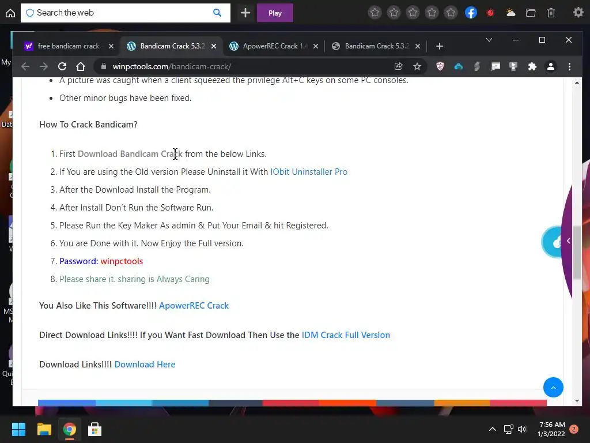The image size is (590, 443).
Task: Show hidden system tray icons
Action: click(x=492, y=429)
